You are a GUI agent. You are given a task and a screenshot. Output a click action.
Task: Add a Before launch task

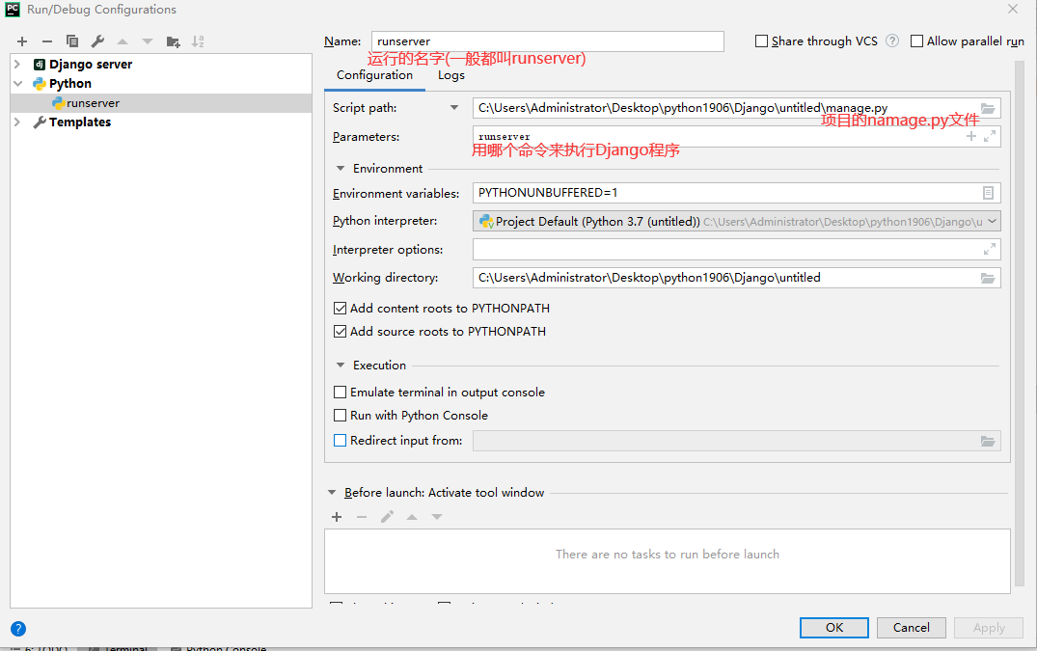(x=337, y=517)
